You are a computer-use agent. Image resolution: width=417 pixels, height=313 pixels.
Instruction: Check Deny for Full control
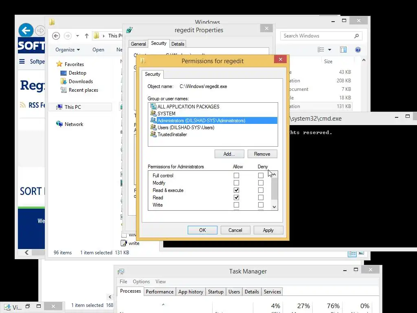[261, 175]
